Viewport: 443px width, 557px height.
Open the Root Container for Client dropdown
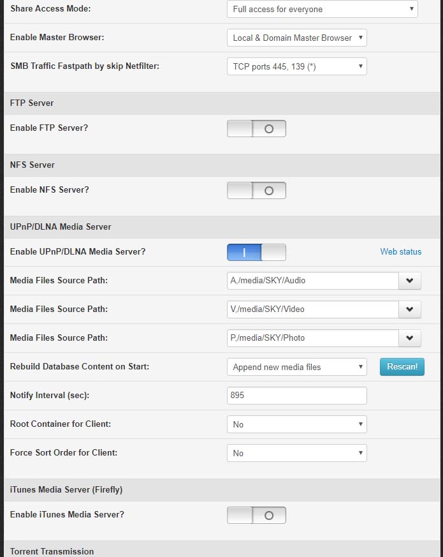(x=296, y=424)
